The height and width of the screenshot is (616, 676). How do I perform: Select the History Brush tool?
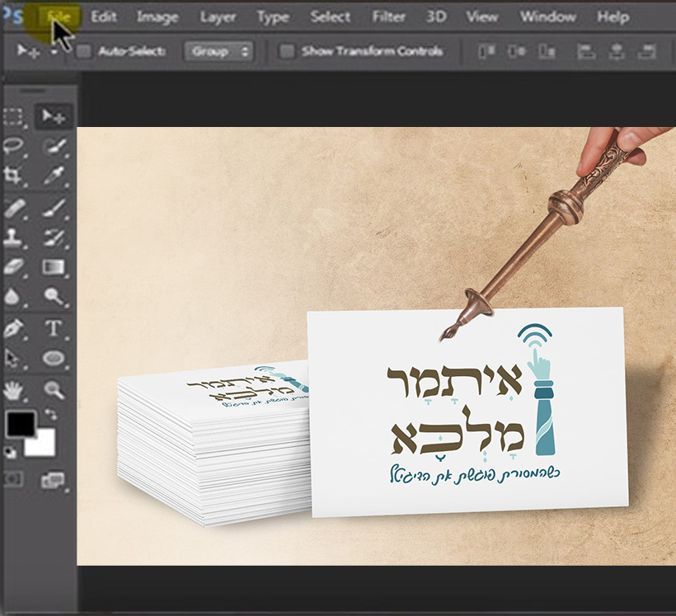click(x=54, y=237)
